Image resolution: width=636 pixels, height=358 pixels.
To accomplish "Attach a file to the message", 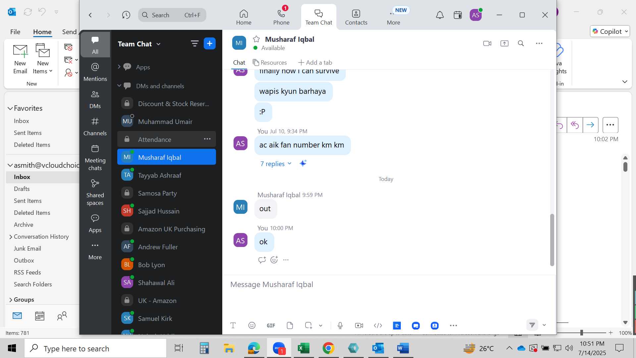I will point(290,326).
